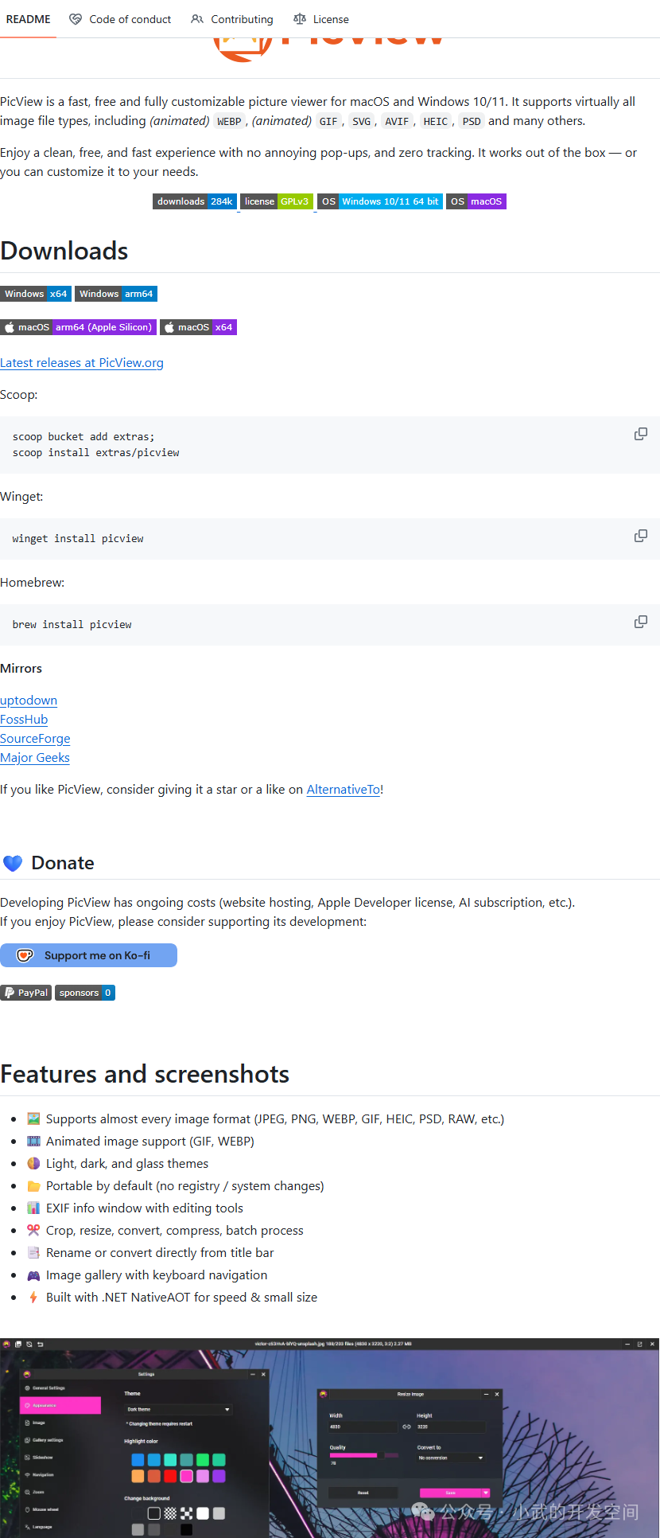Open the uptodown mirror link
This screenshot has height=1538, width=660.
(29, 700)
